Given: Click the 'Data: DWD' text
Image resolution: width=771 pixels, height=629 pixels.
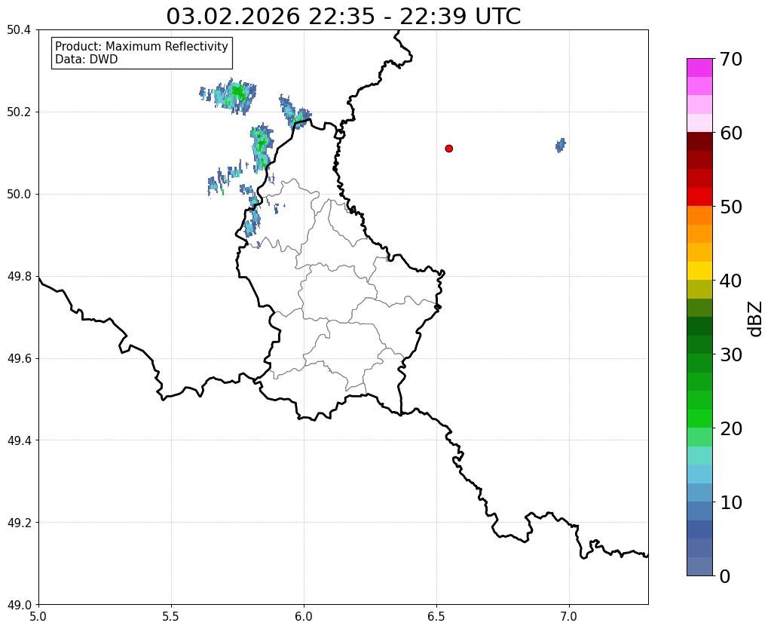Looking at the screenshot, I should click(x=87, y=60).
